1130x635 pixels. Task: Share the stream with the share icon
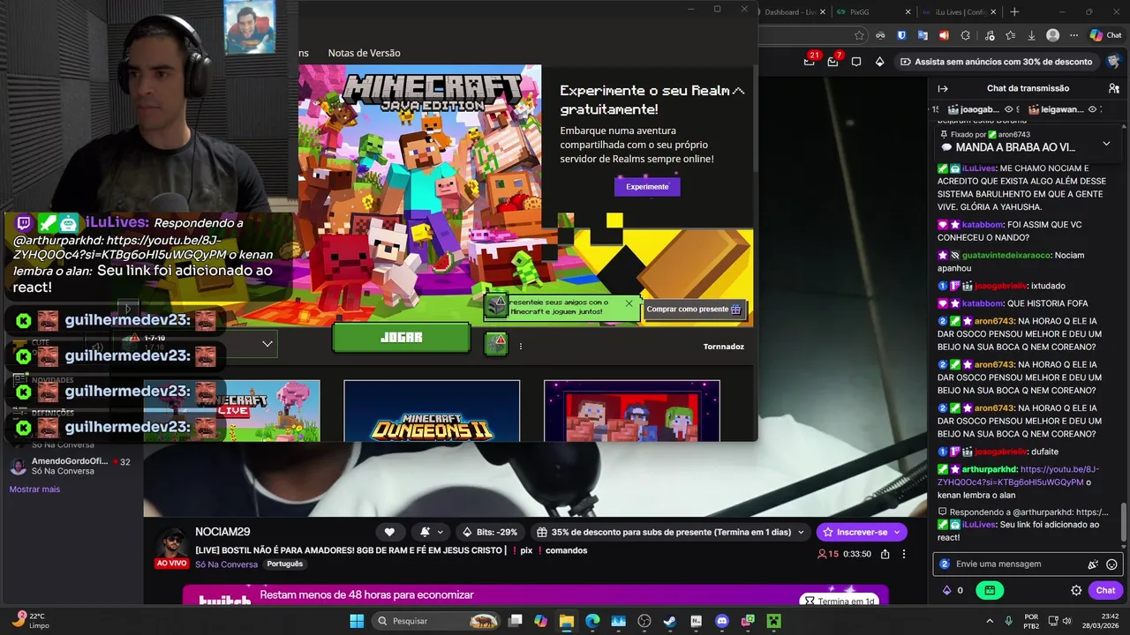coord(884,554)
